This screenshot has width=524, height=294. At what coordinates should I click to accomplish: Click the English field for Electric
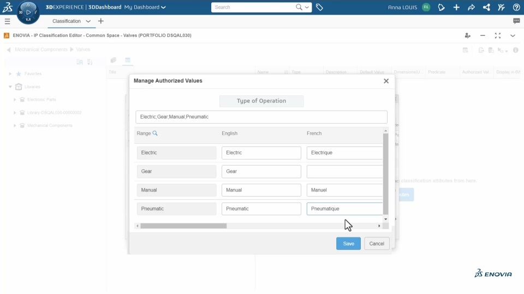pos(261,152)
